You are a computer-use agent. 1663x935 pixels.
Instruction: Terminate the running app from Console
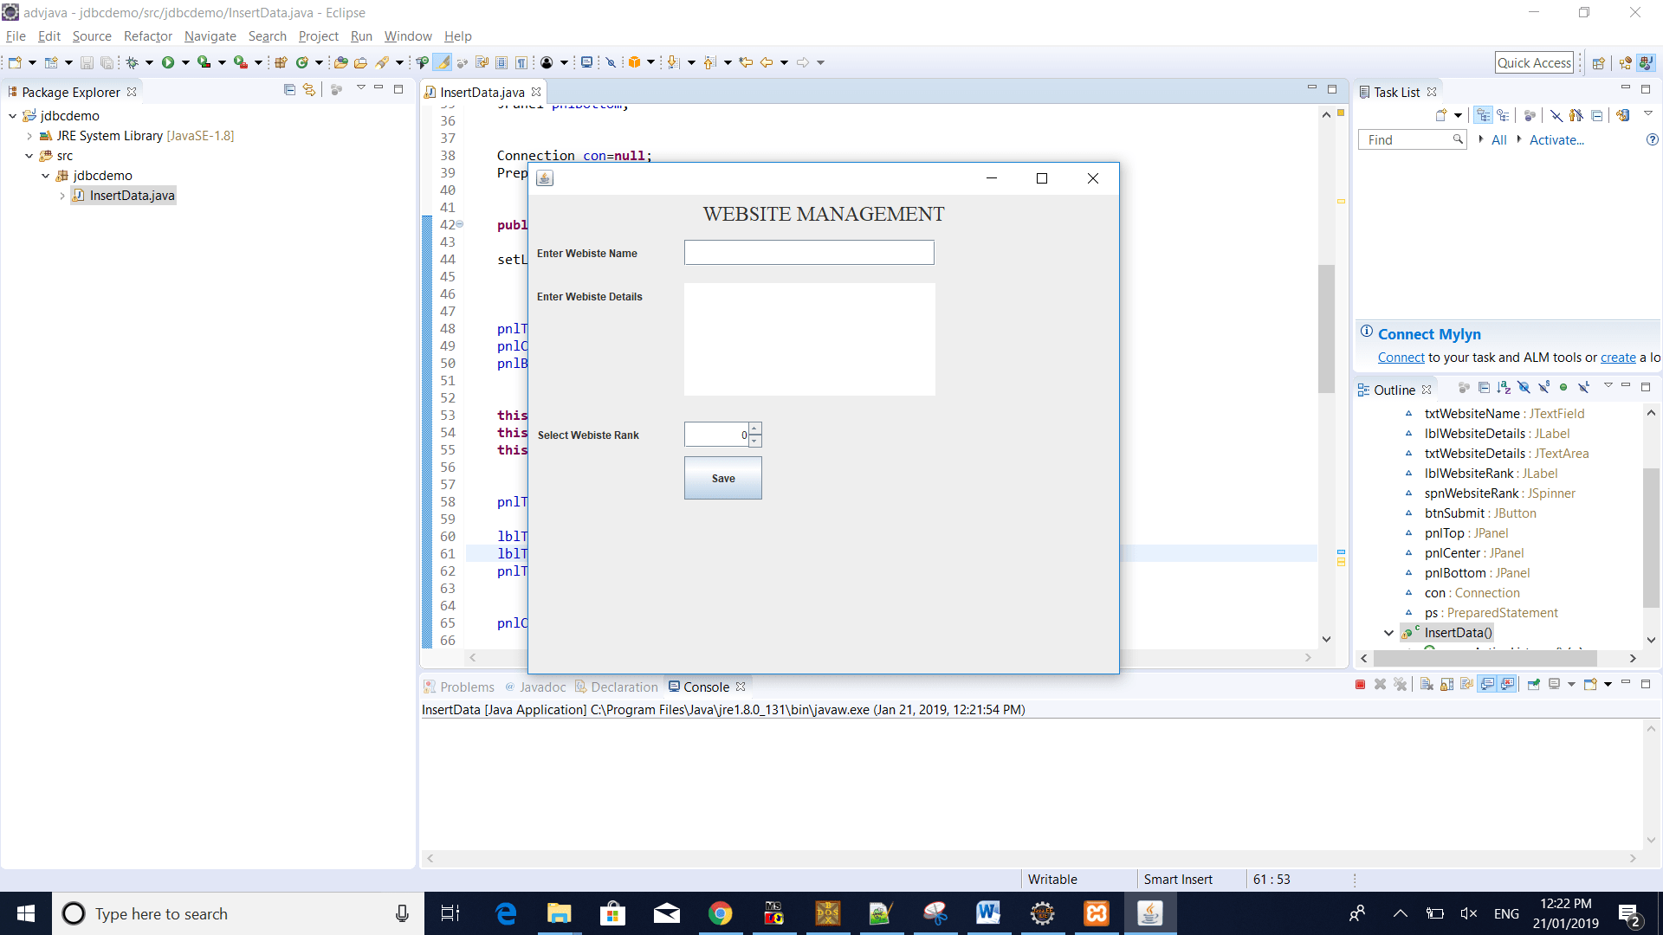tap(1360, 685)
